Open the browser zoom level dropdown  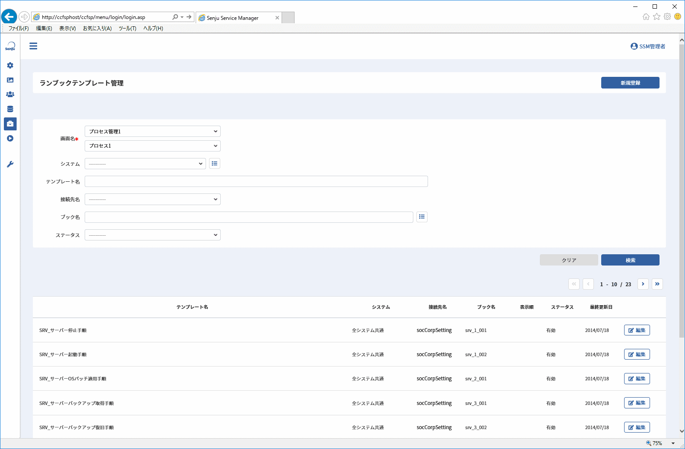coord(673,443)
